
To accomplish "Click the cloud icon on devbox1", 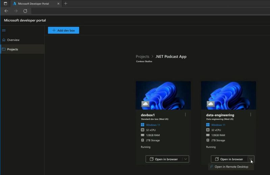I will (145, 104).
